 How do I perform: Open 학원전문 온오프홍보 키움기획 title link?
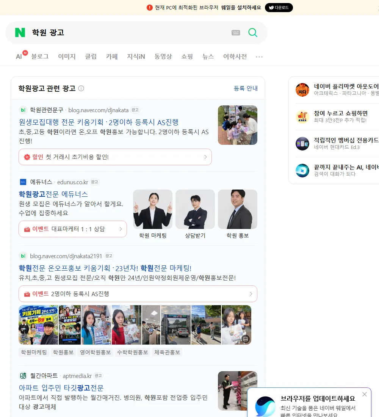(x=105, y=268)
